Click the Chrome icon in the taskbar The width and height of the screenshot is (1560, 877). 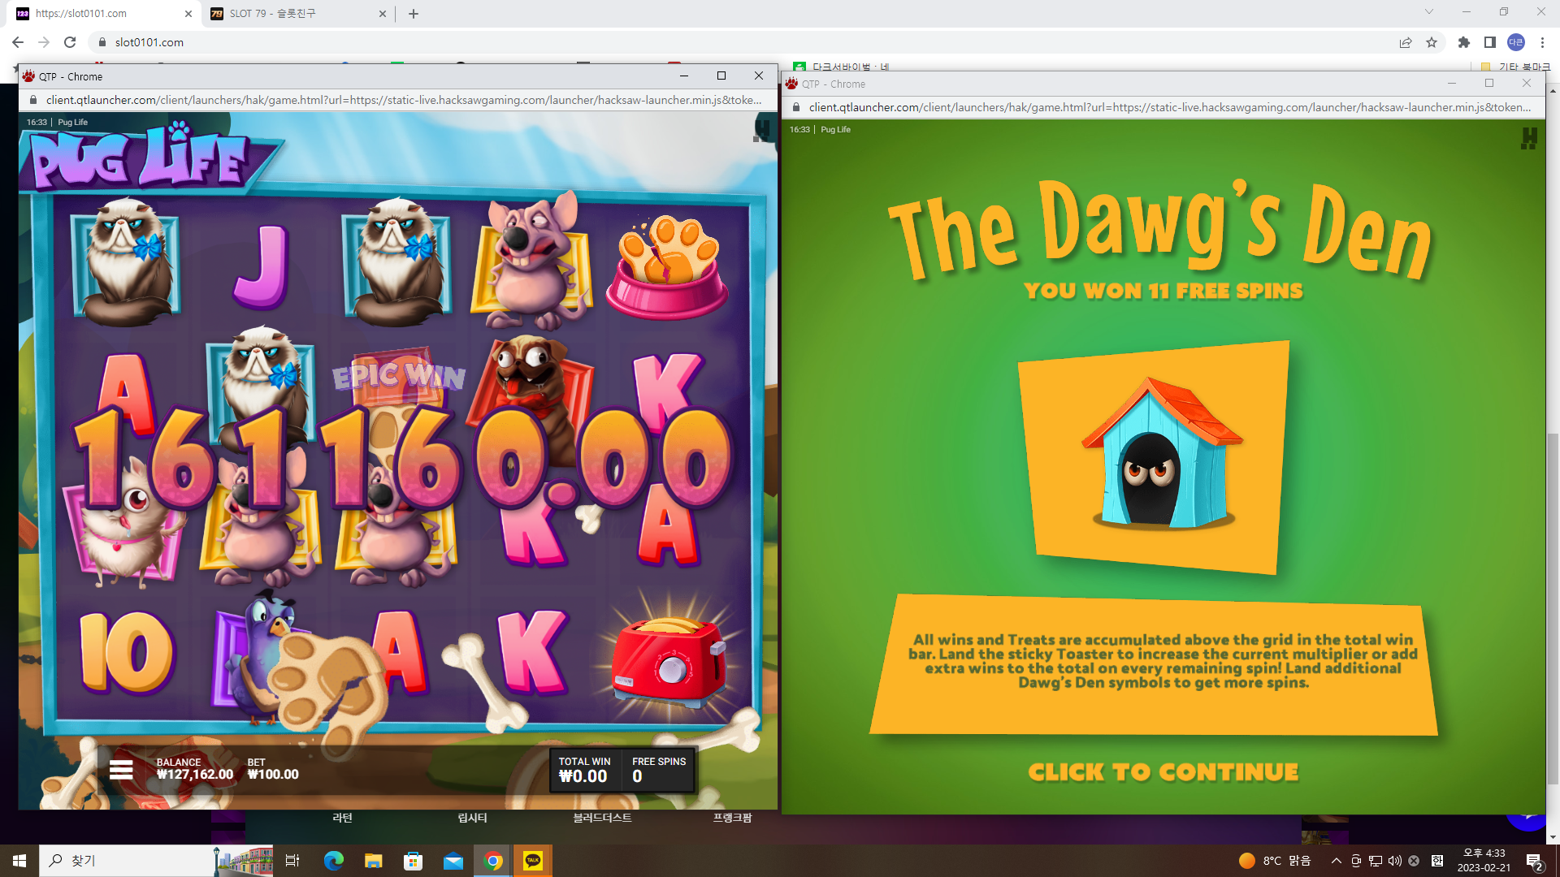tap(493, 861)
